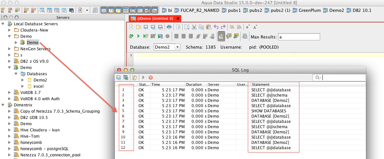Click the lowercase conversion 'a' icon
This screenshot has height=159, width=384.
point(248,27)
